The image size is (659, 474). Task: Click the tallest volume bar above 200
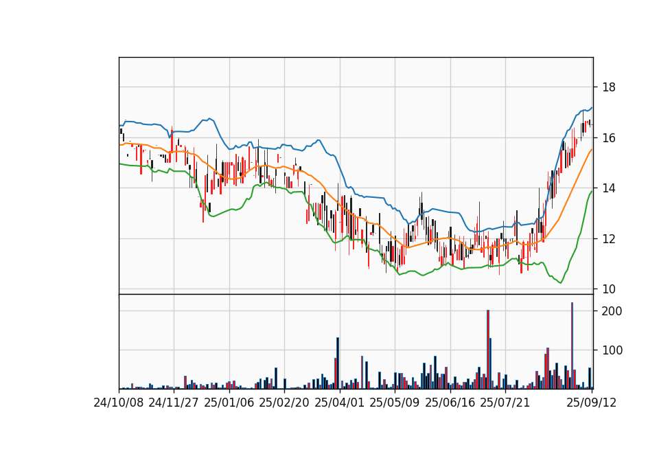coord(572,346)
